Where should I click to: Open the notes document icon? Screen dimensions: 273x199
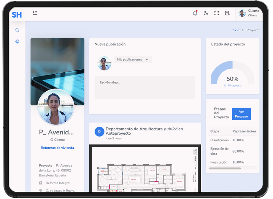[227, 13]
